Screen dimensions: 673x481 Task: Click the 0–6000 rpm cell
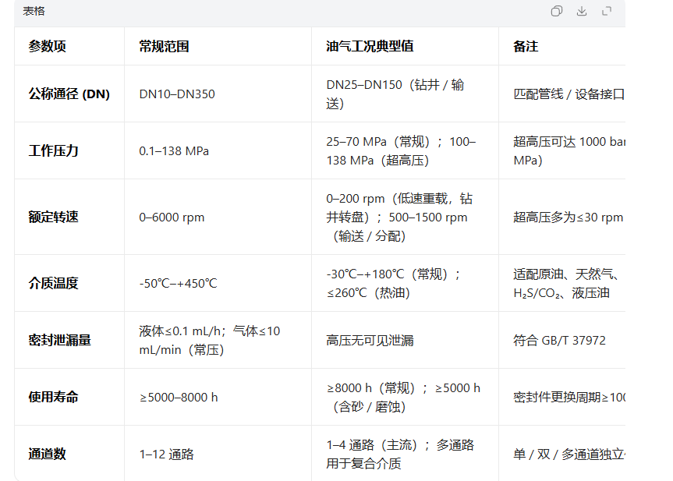point(172,218)
